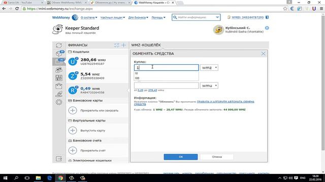
Task: Click the OK button
Action: click(x=181, y=157)
